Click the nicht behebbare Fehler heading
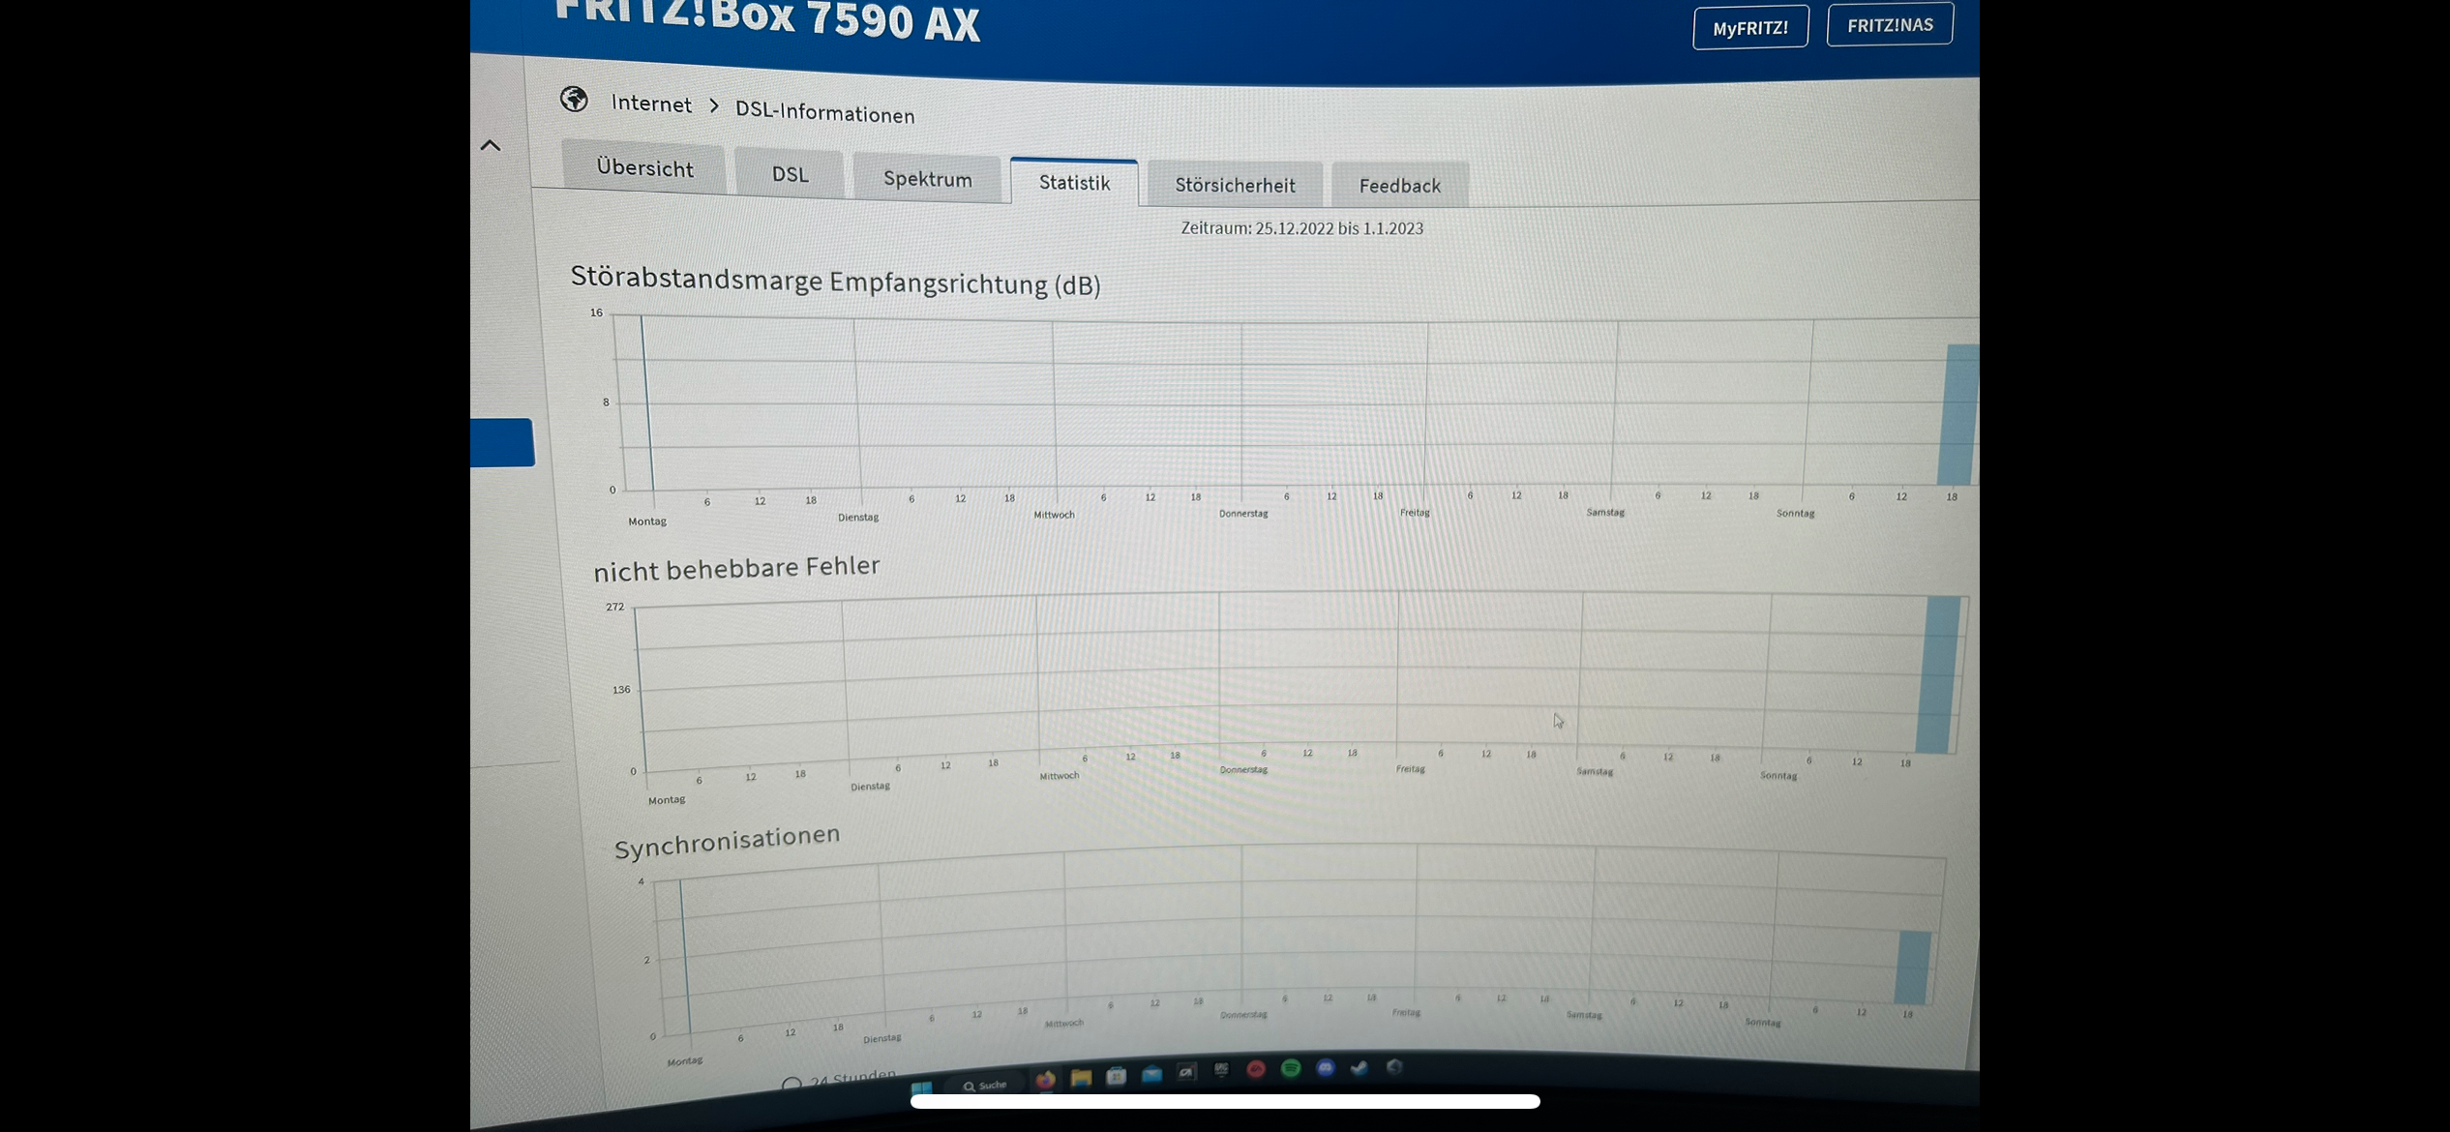This screenshot has height=1132, width=2450. pyautogui.click(x=736, y=568)
